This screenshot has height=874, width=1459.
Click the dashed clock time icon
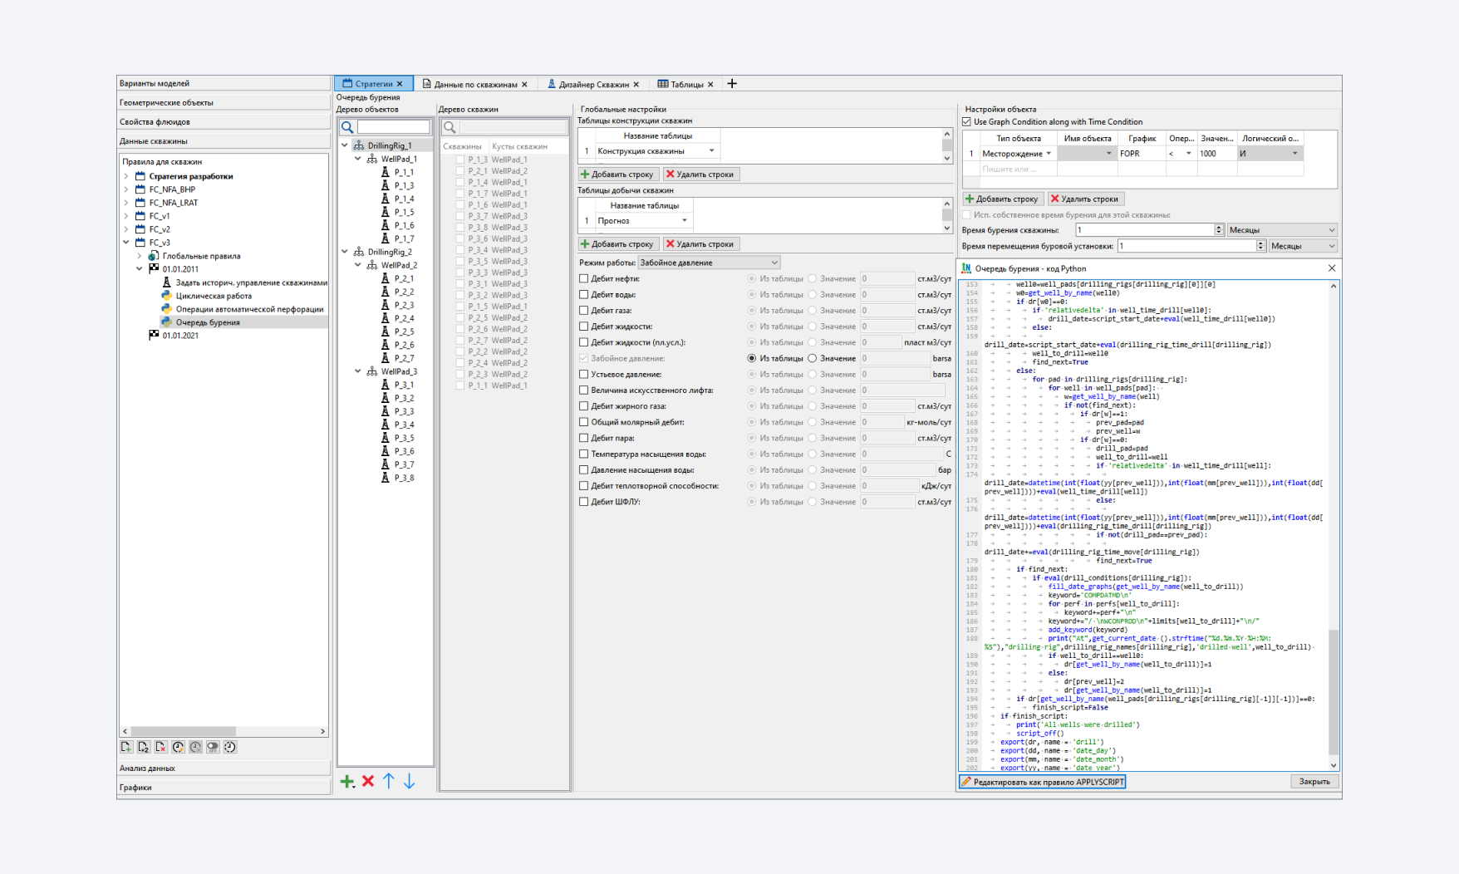point(230,747)
